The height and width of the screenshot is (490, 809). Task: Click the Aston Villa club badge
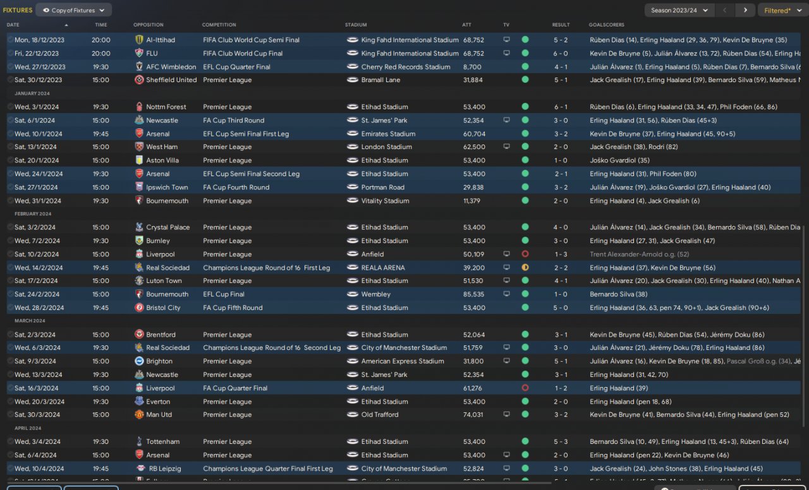click(x=139, y=160)
